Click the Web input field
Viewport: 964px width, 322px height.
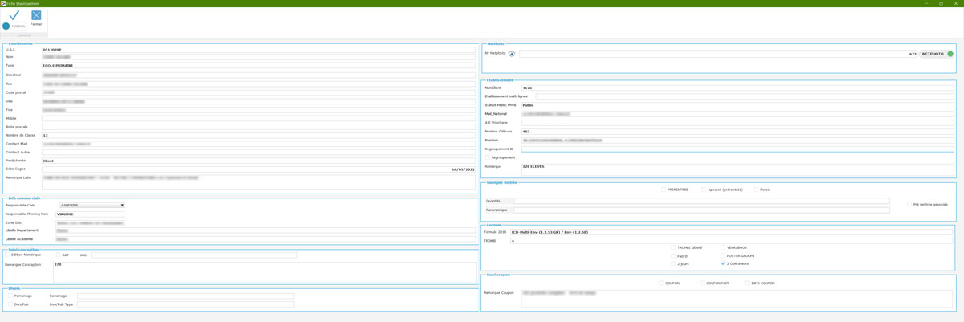[x=194, y=255]
